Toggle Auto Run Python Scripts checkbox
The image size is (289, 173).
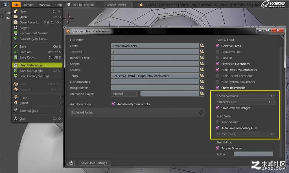click(113, 104)
